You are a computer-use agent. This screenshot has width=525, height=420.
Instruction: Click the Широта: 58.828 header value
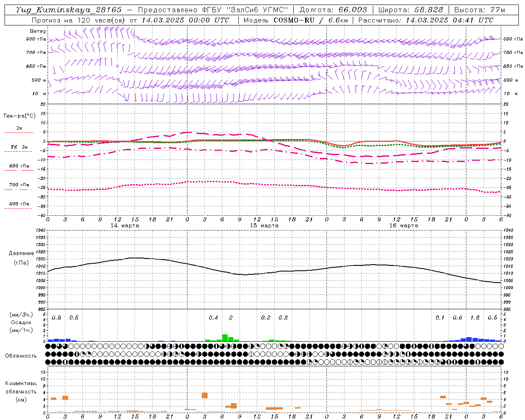(411, 10)
